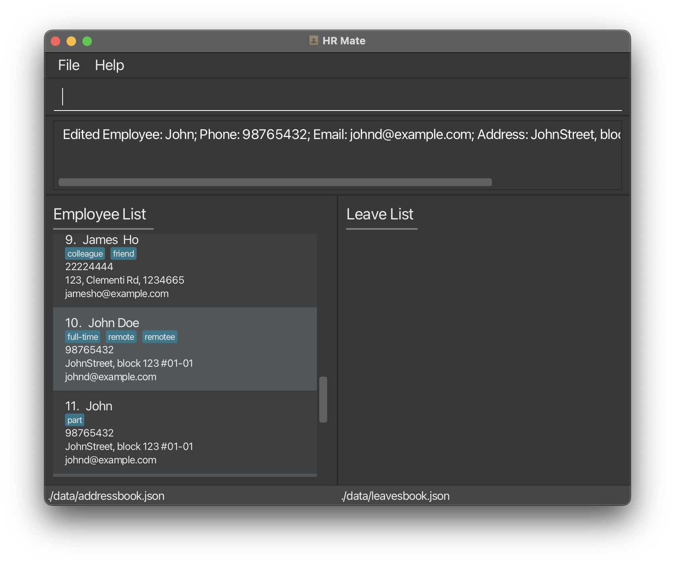675x564 pixels.
Task: Open the Help menu
Action: [109, 65]
